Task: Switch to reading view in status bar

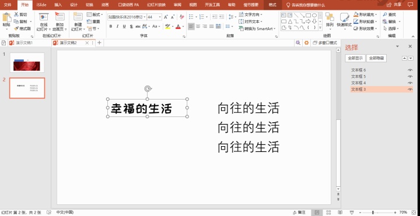Action: click(x=339, y=213)
